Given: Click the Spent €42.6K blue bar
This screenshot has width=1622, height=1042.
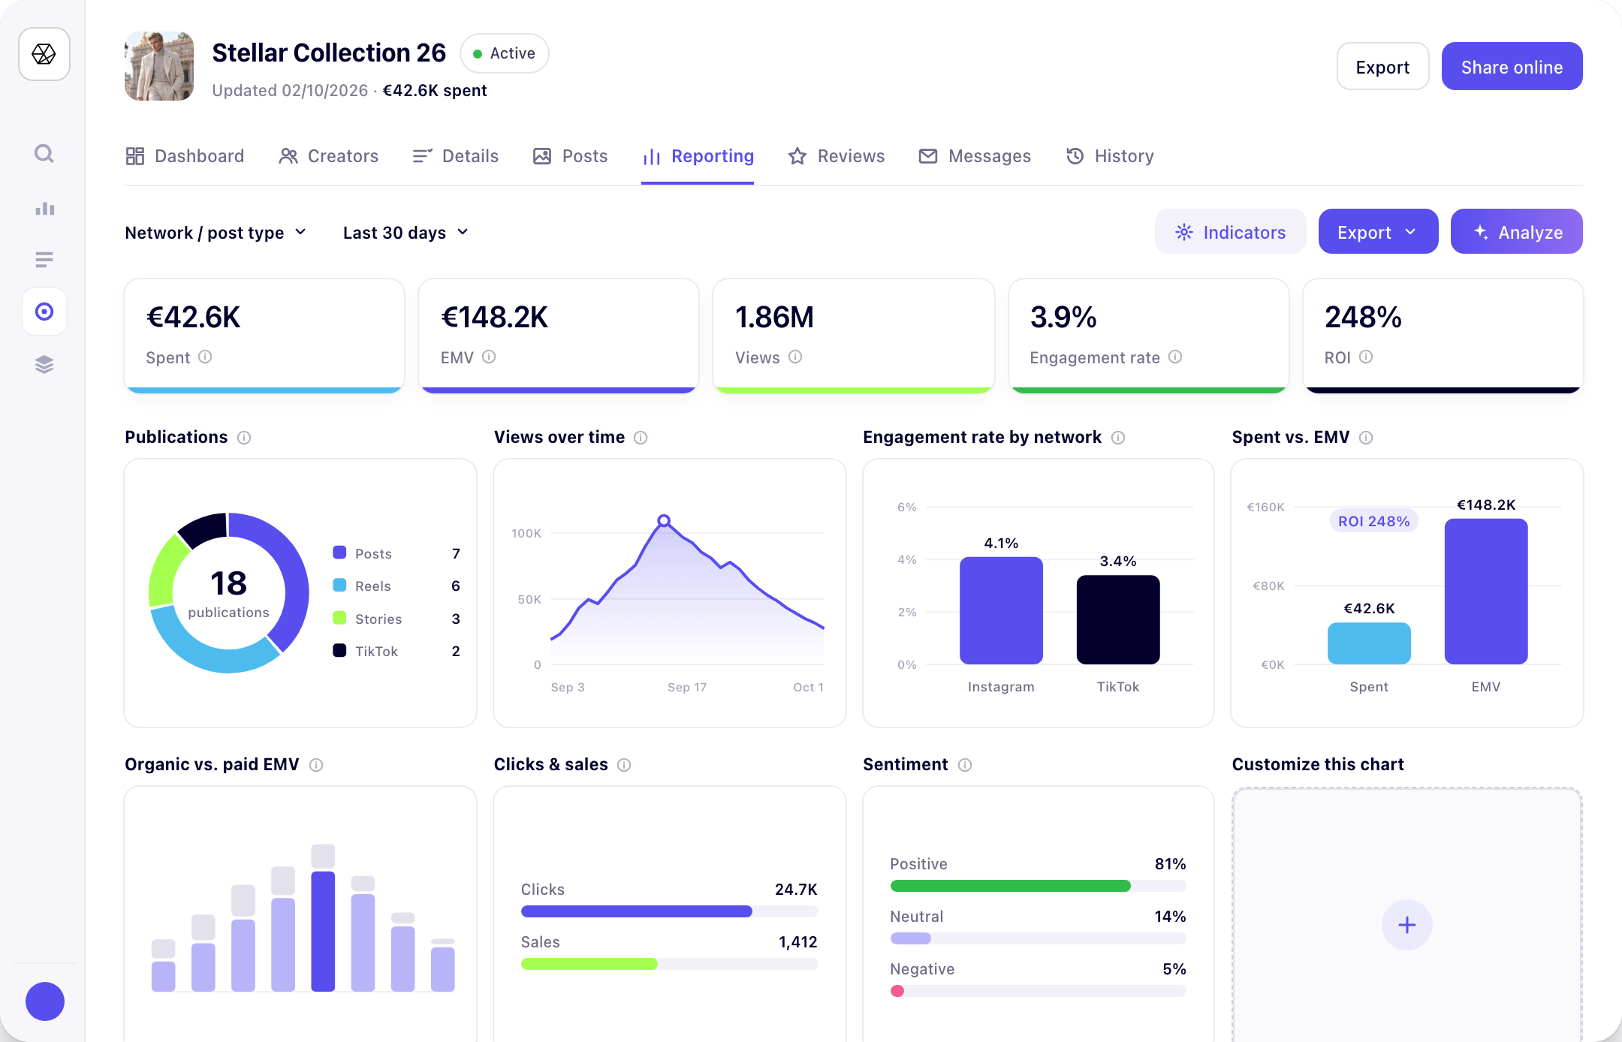Looking at the screenshot, I should [x=1369, y=643].
